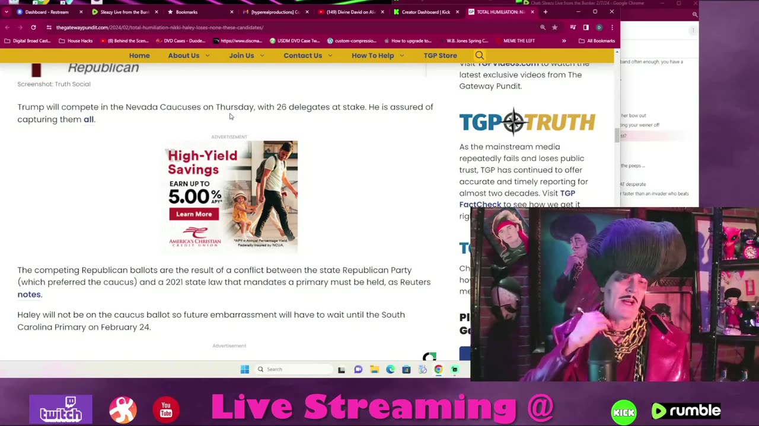Open Task View in the taskbar

pos(342,369)
